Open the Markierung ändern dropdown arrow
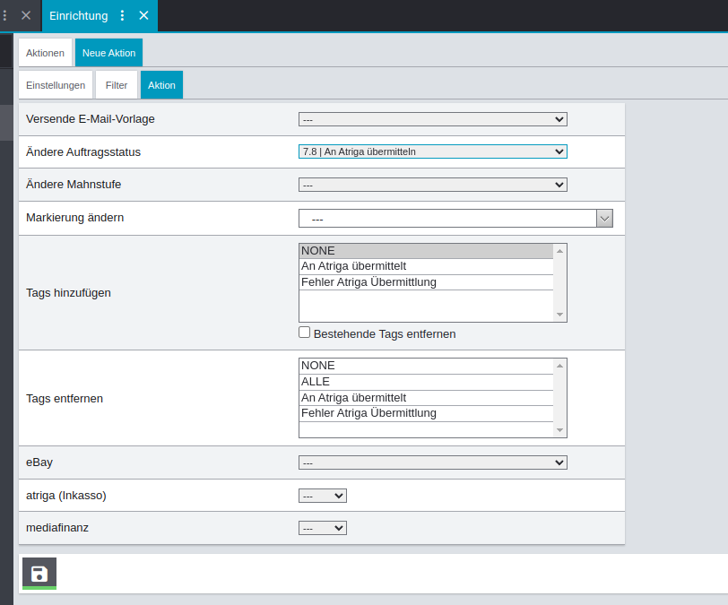This screenshot has height=605, width=728. coord(604,218)
